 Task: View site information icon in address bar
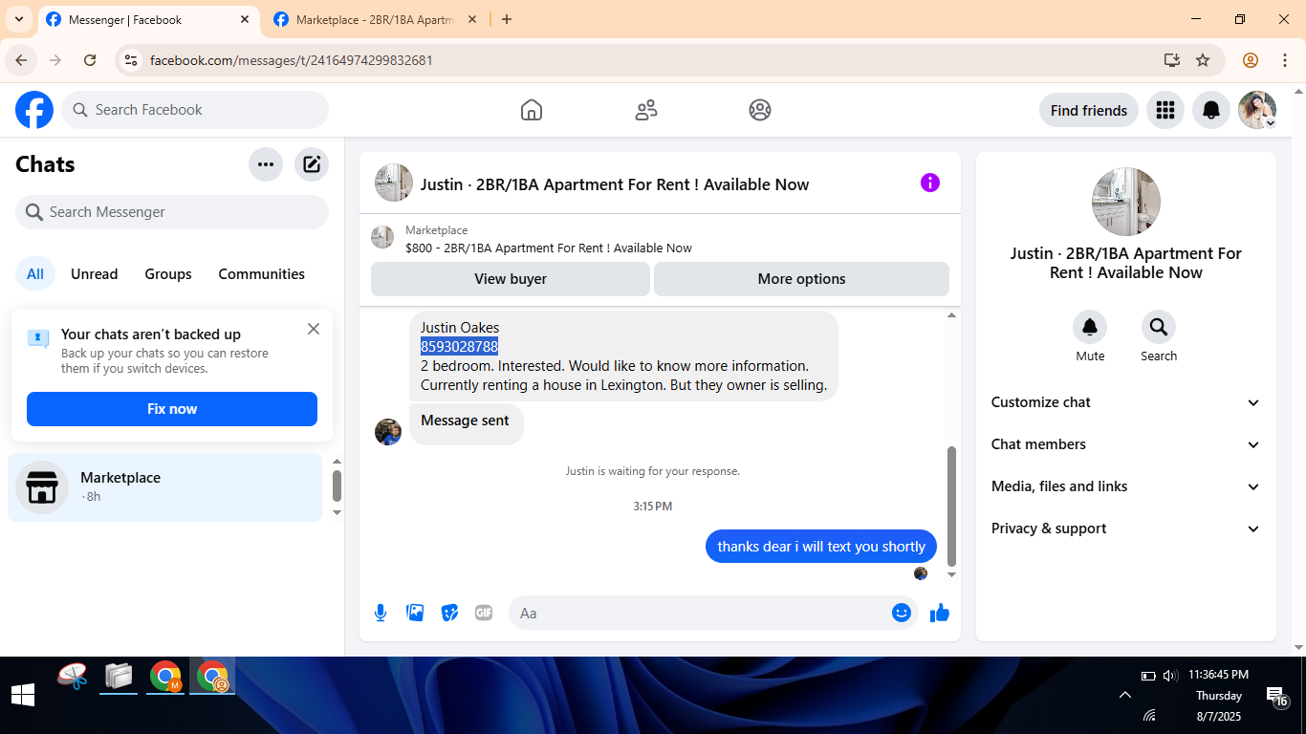(132, 60)
